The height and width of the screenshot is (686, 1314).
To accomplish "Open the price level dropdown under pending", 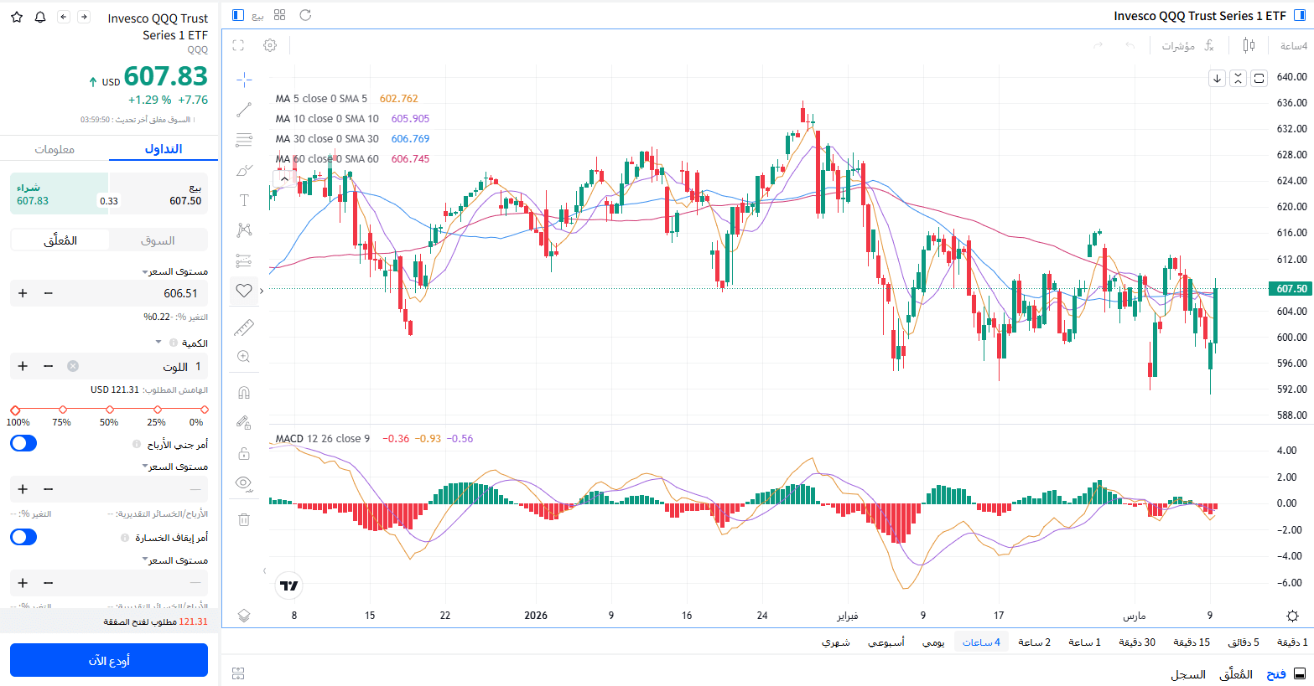I will point(145,272).
